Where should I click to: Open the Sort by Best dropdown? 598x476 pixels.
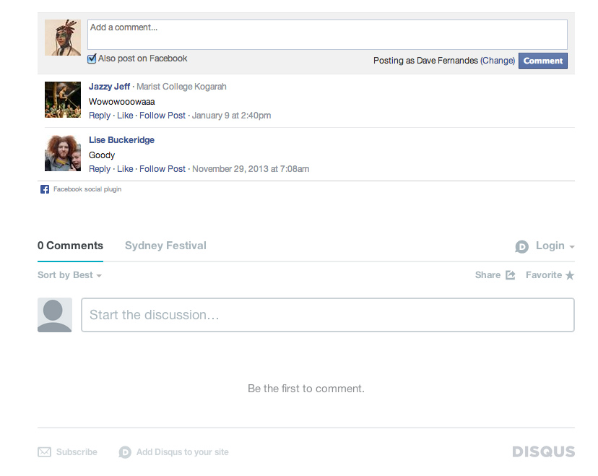69,275
